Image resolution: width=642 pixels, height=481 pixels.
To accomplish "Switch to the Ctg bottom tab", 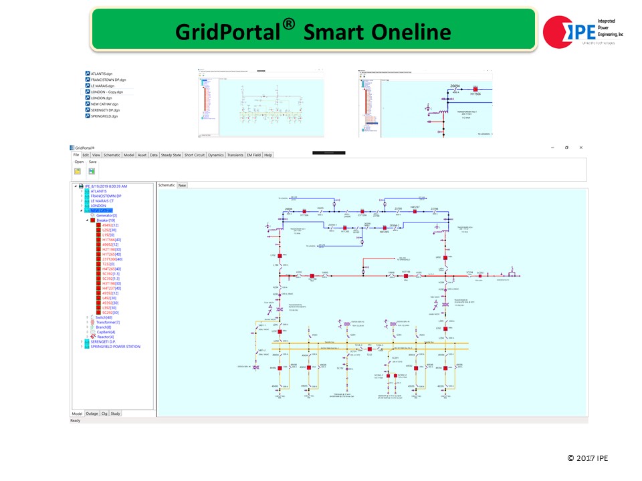I will tap(104, 414).
